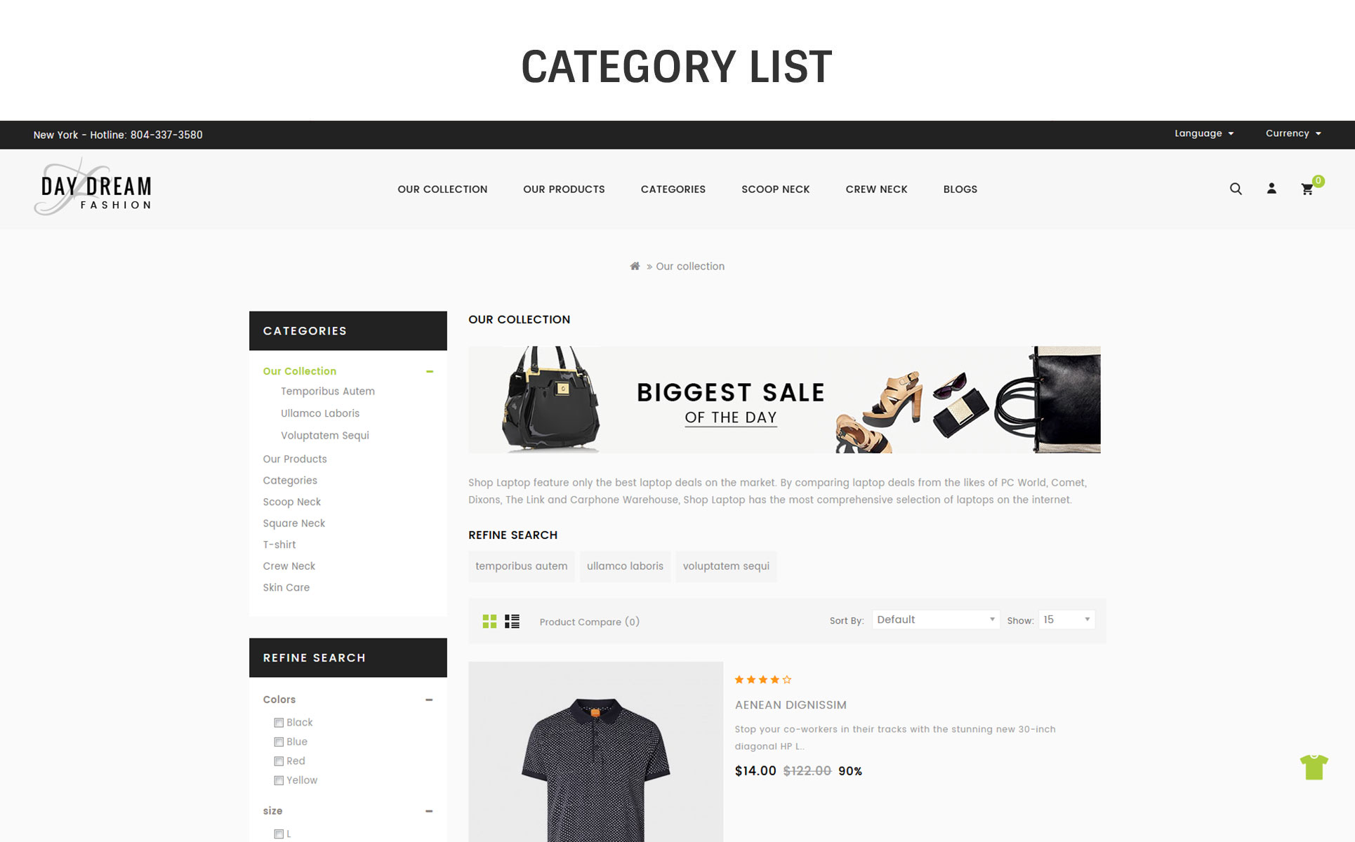Click the ullamco laboris refine tag

tap(625, 566)
